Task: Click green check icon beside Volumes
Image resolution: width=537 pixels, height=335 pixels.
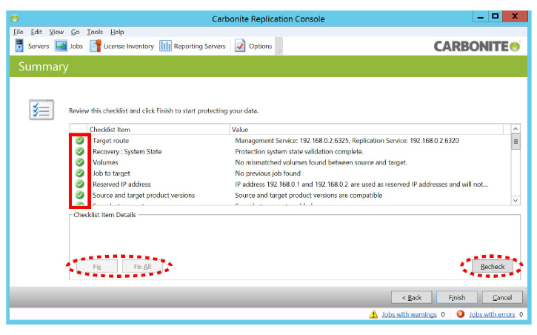Action: [x=80, y=162]
